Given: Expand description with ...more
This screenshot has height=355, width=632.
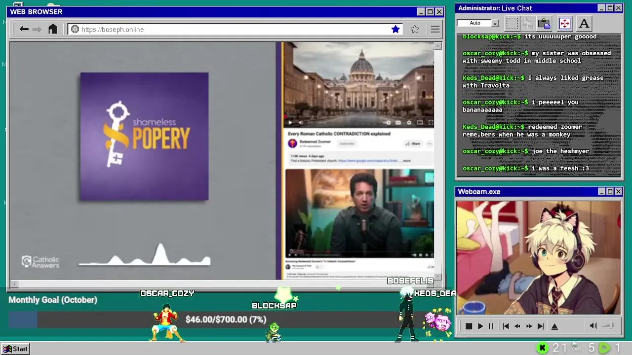Looking at the screenshot, I should 406,161.
